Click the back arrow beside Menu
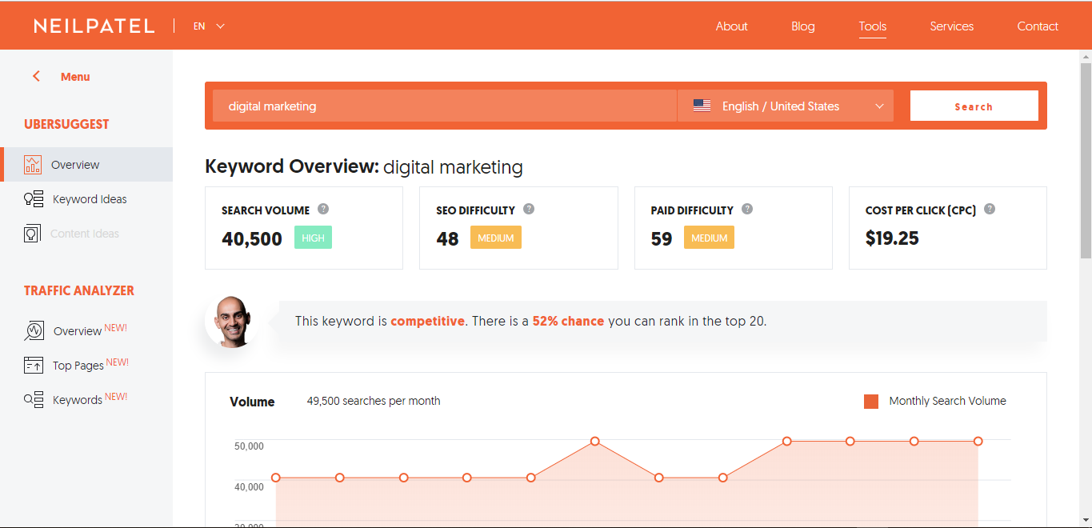 coord(36,77)
